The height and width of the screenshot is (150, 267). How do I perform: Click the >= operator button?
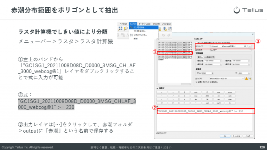(x=173, y=103)
